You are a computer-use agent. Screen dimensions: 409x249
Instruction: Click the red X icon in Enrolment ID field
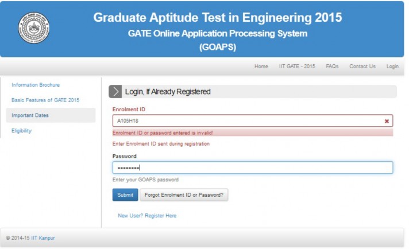[x=387, y=121]
